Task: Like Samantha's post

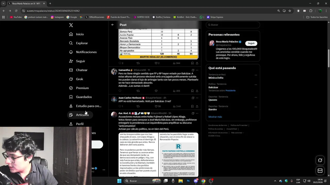Action: (156, 91)
